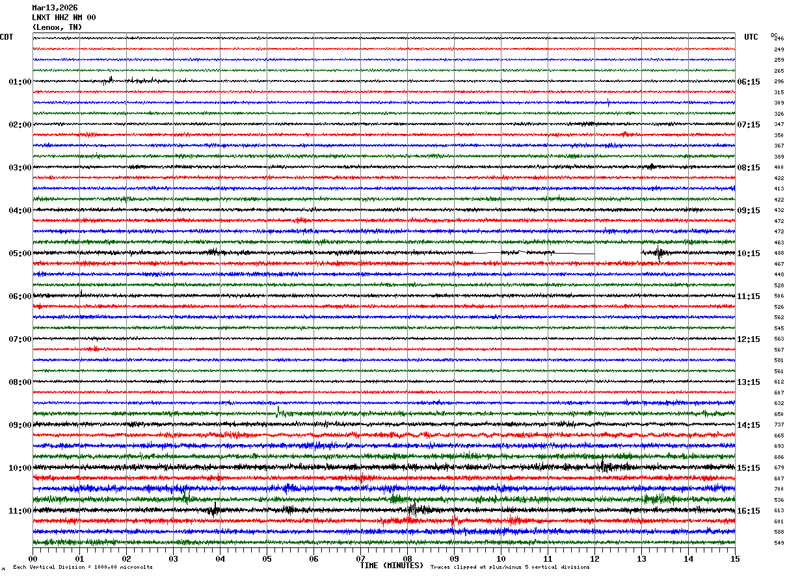
Task: Click the 'CDT' timezone label
Action: 7,37
